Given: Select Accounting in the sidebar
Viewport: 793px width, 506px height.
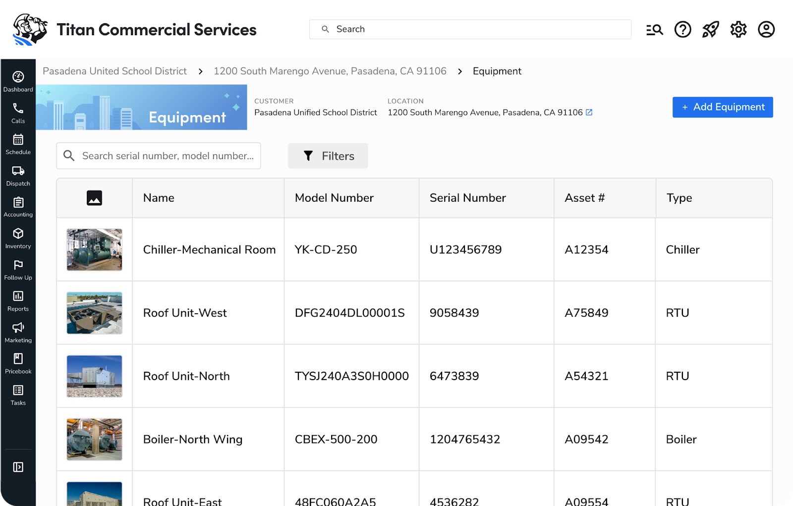Looking at the screenshot, I should coord(18,207).
